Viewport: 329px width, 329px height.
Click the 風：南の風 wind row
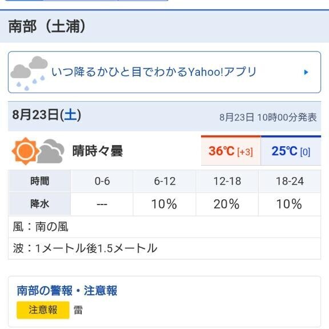[x=164, y=227]
